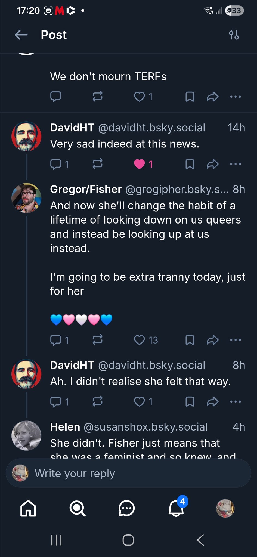257x557 pixels.
Task: Open Helen's @susanshox.bsky.social profile link
Action: [145, 427]
